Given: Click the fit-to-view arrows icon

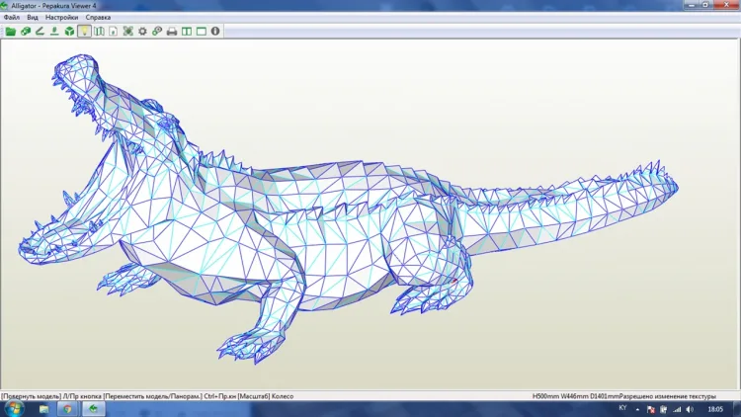Looking at the screenshot, I should pos(128,32).
